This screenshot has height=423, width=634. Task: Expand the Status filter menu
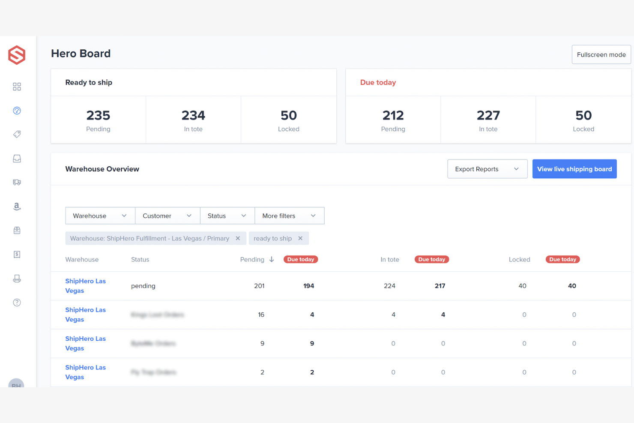[x=227, y=216]
